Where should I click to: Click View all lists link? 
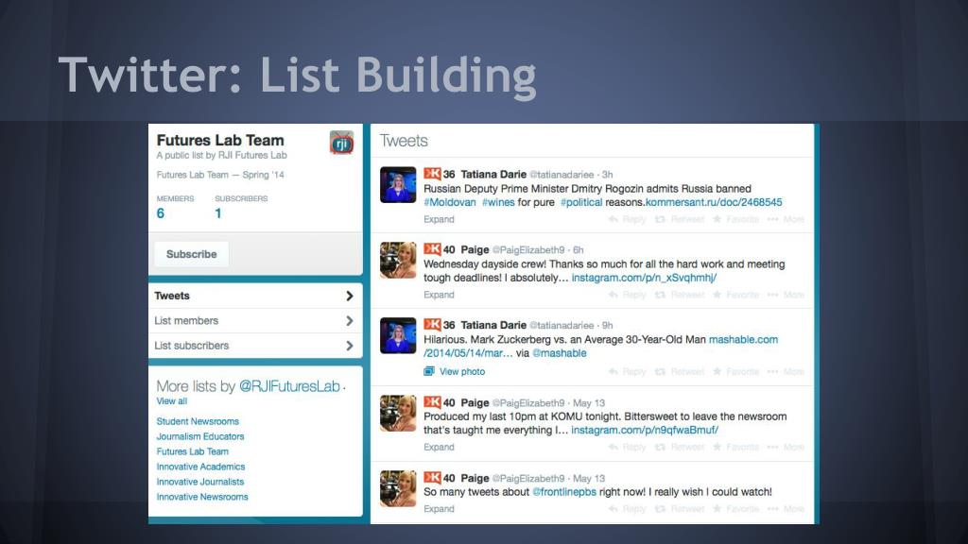172,400
